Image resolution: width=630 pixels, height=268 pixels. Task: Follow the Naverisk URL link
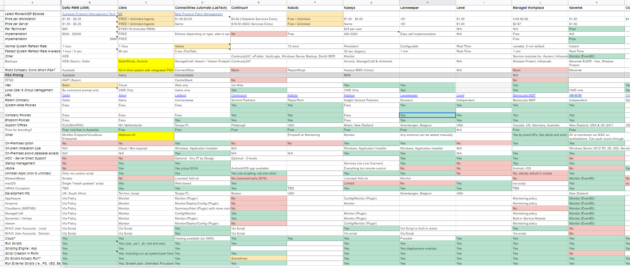[x=575, y=95]
